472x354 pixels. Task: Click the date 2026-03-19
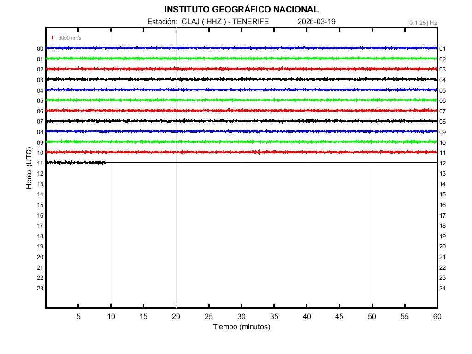pyautogui.click(x=317, y=22)
